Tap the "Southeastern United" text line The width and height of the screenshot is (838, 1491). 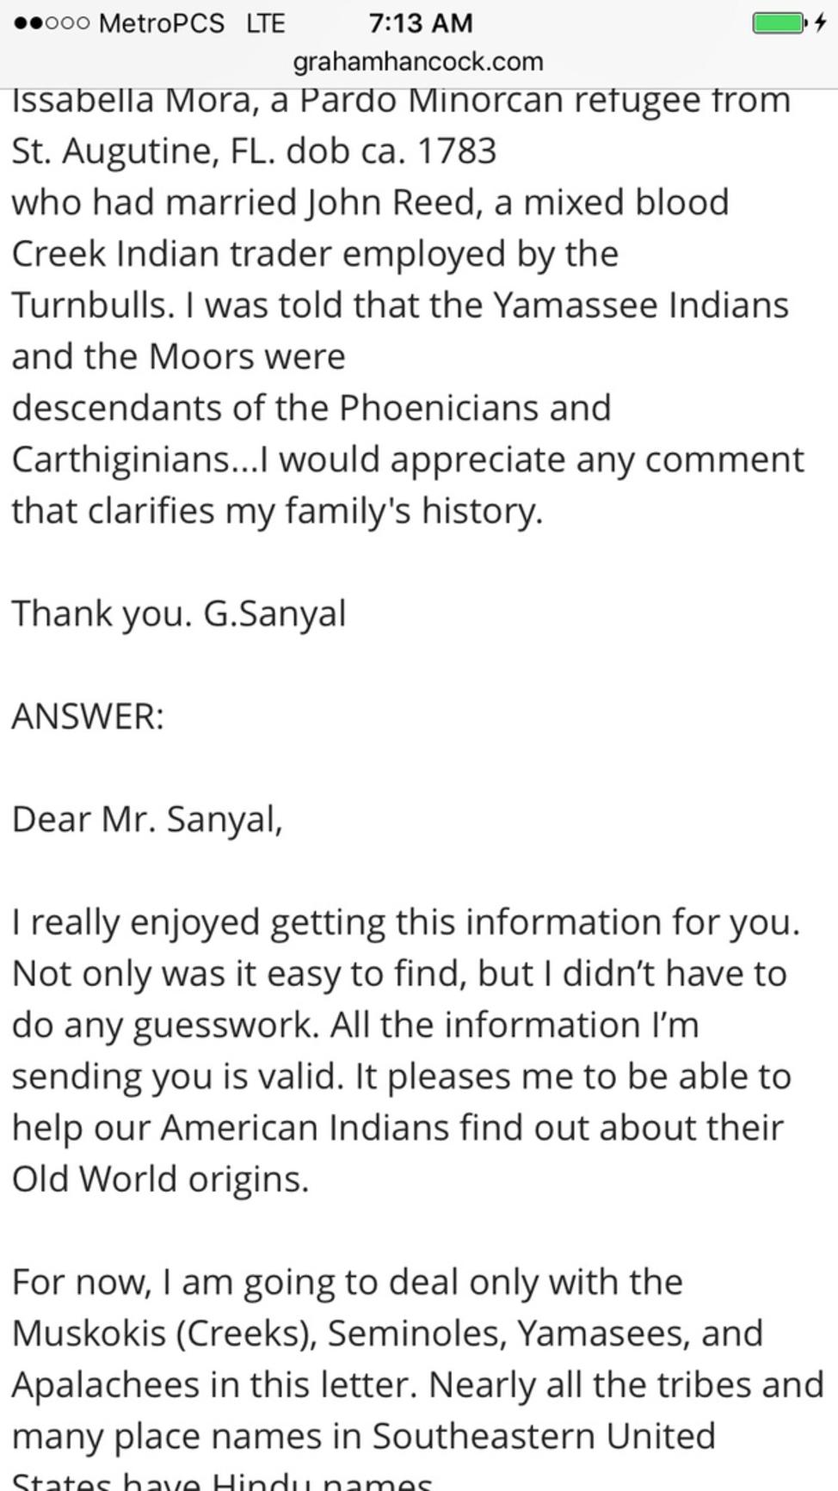[x=544, y=1437]
